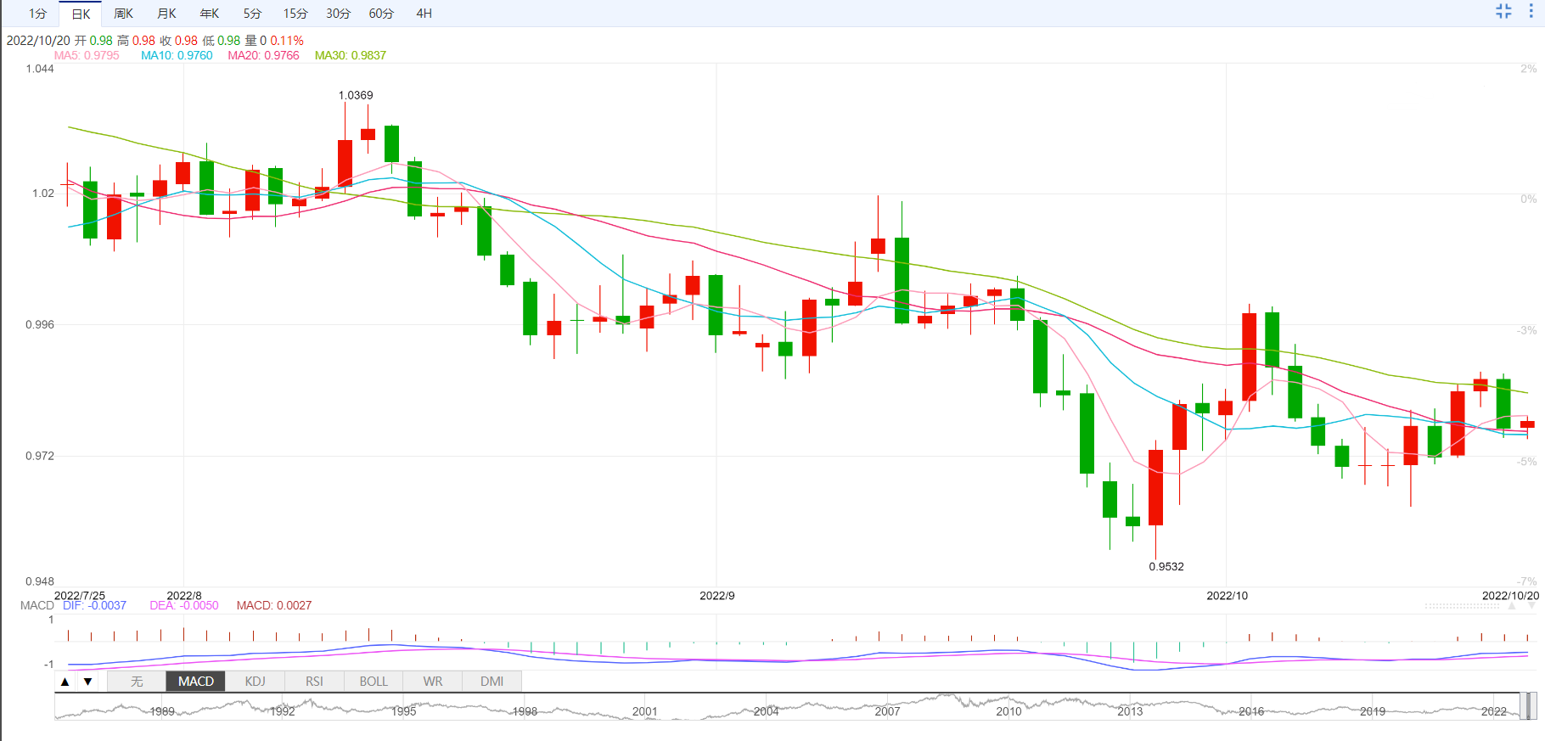Image resolution: width=1545 pixels, height=741 pixels.
Task: Select the 日K daily chart tab
Action: [81, 14]
